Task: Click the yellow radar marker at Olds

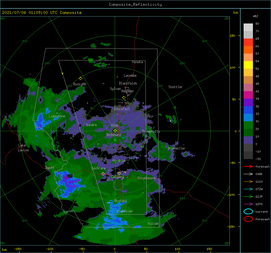Action: pos(115,131)
